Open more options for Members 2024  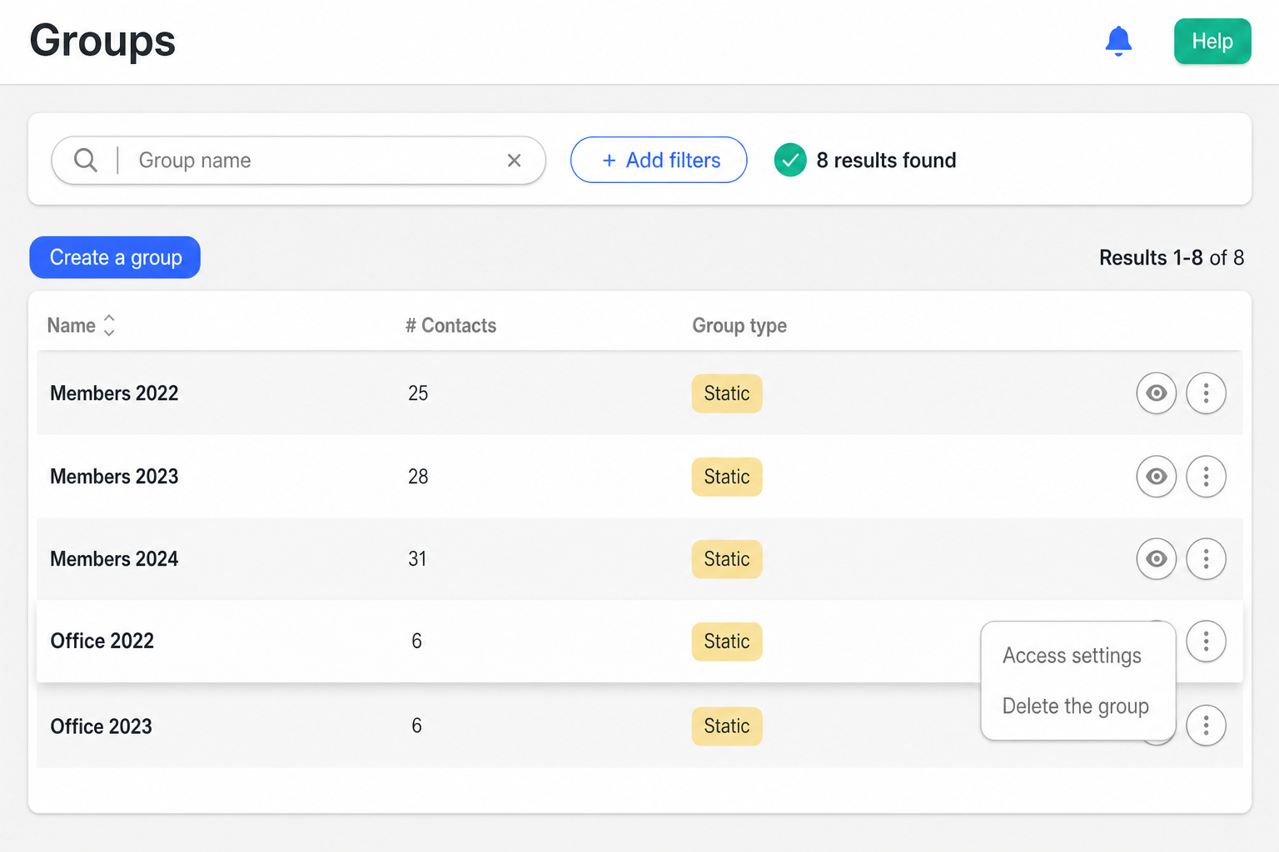(1206, 558)
